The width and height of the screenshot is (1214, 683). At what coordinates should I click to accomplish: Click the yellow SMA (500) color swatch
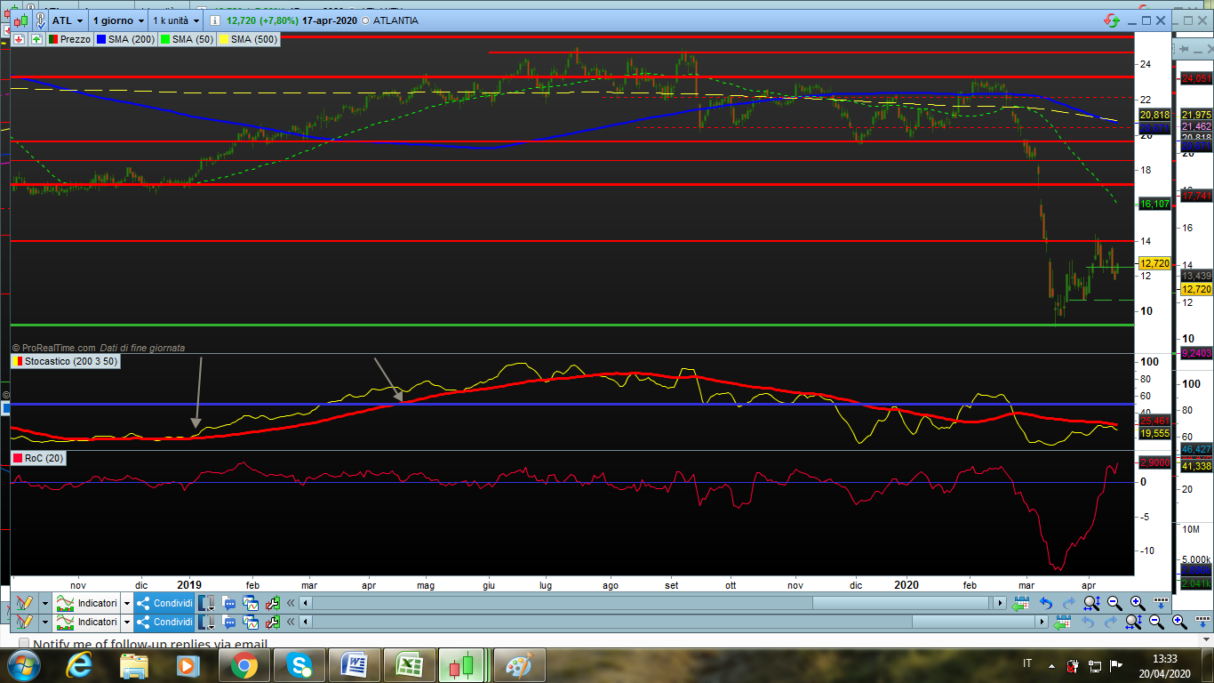[223, 39]
